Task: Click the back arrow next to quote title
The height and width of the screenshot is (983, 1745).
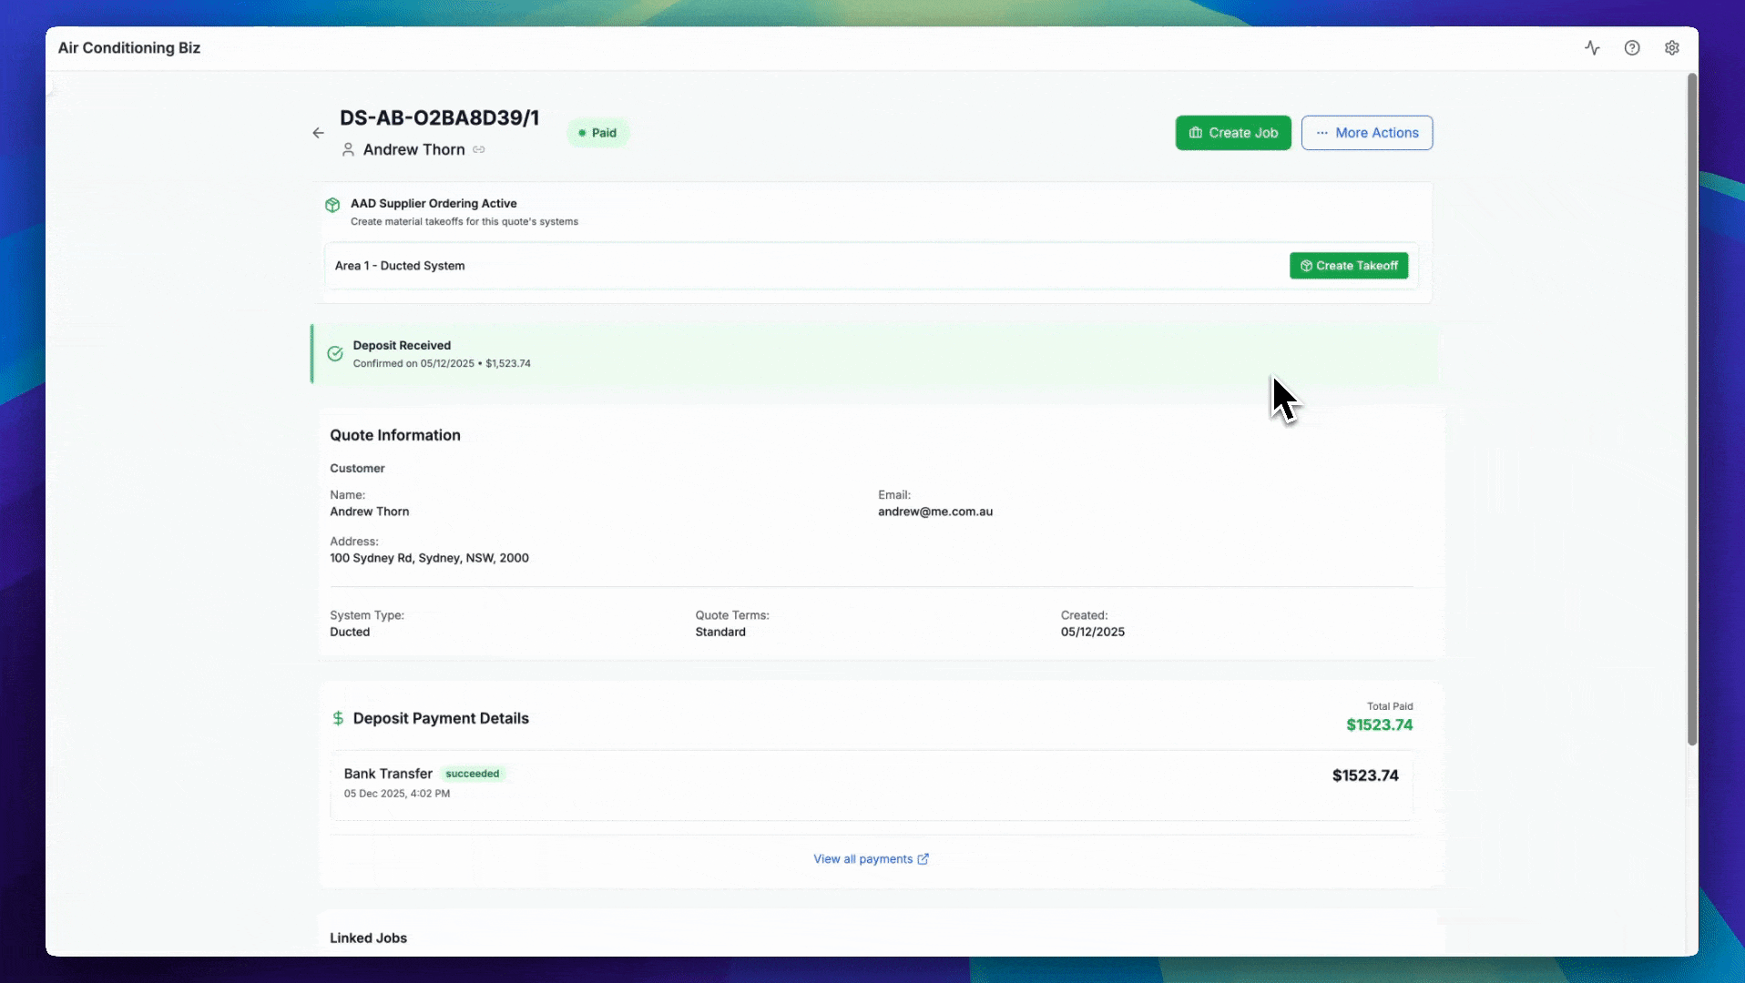Action: [317, 133]
